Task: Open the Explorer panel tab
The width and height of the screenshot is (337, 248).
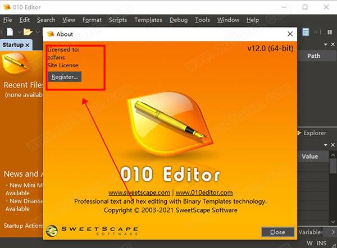Action: point(312,133)
